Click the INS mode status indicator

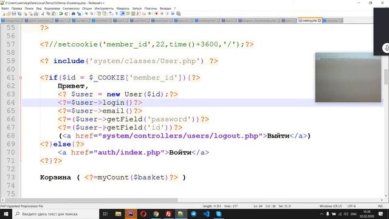click(380, 206)
